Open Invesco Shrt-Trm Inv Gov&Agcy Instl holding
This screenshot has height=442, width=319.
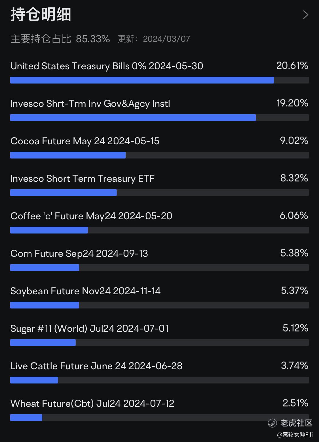90,104
